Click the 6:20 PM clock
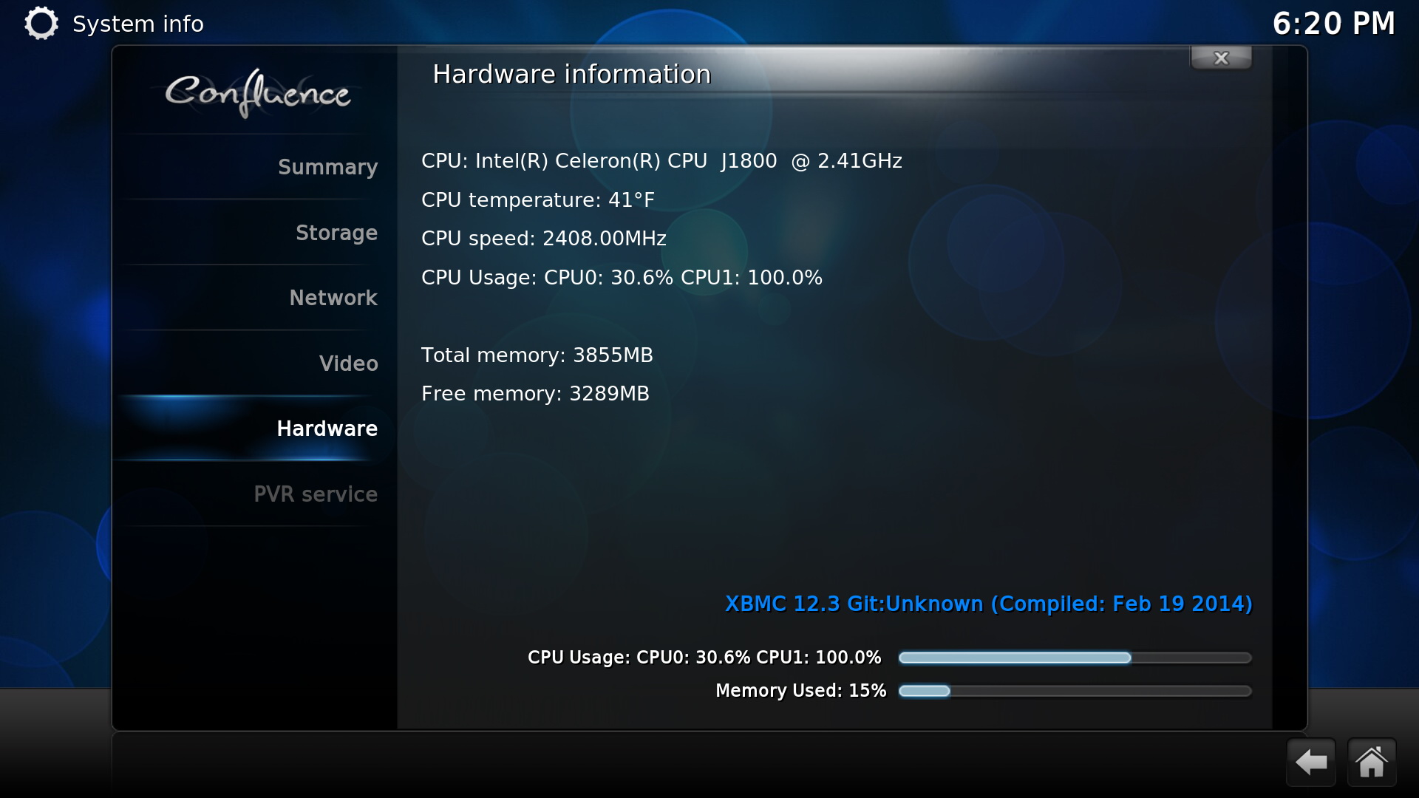 point(1333,24)
